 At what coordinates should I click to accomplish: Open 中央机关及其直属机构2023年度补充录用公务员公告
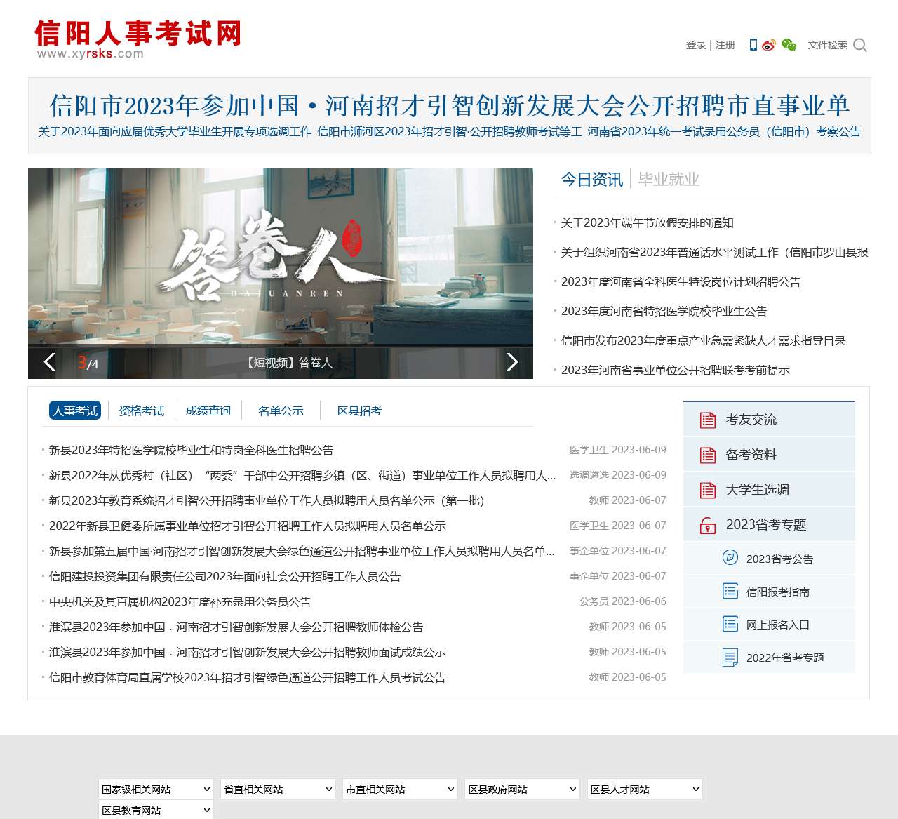(180, 602)
